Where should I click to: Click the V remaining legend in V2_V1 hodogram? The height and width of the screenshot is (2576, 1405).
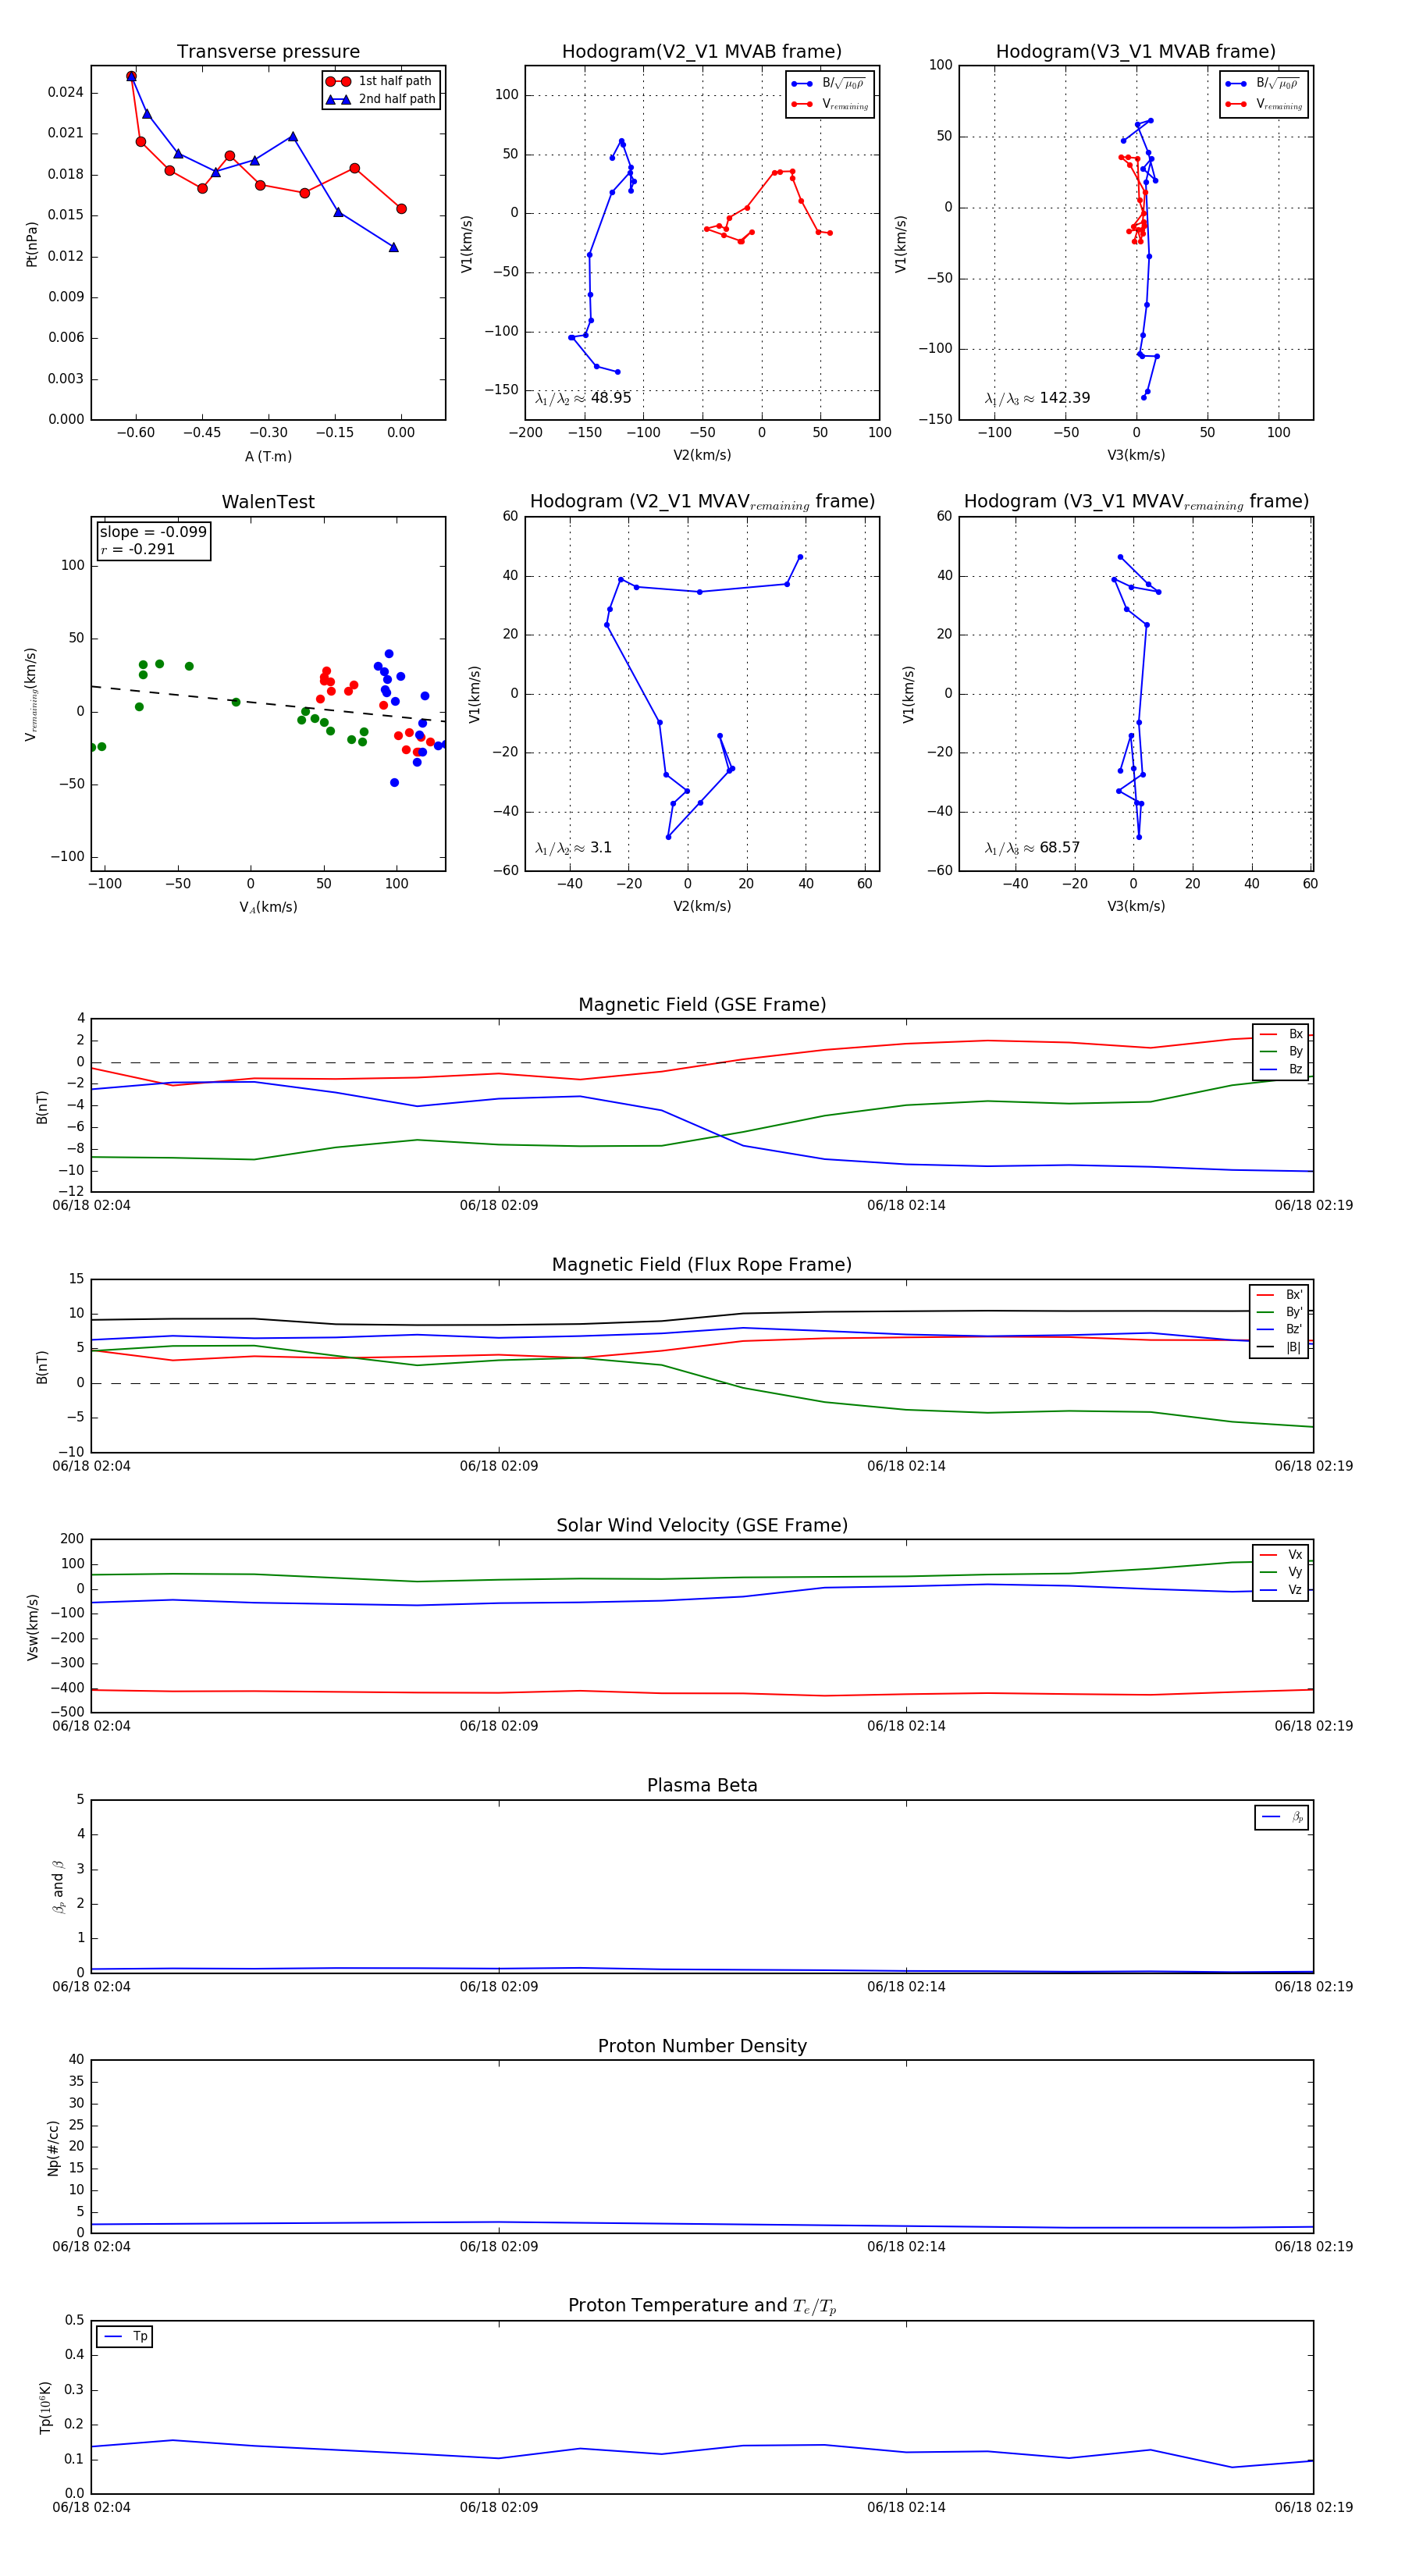pos(831,104)
